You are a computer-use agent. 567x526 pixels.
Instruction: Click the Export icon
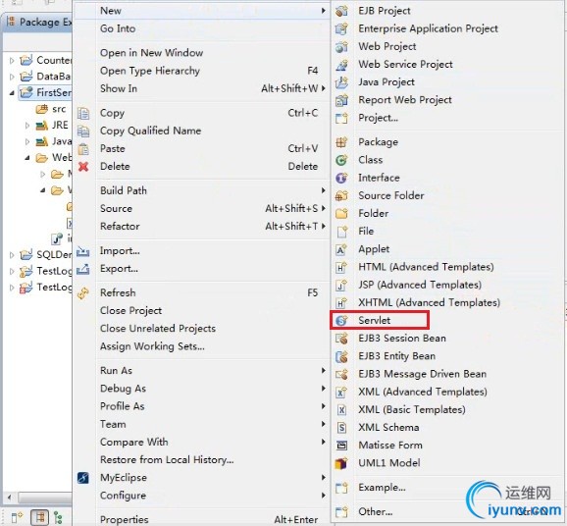pos(82,269)
